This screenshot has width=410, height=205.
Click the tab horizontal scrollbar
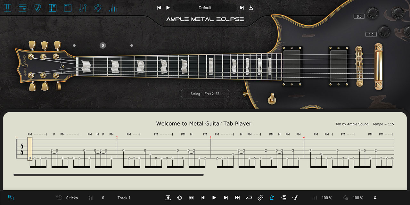click(109, 175)
